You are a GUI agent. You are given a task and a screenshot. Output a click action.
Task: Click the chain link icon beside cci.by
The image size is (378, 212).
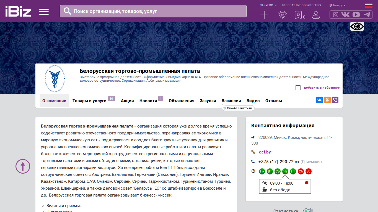pos(253,152)
